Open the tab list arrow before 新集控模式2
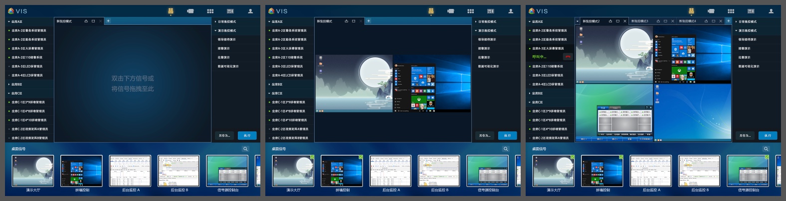The height and width of the screenshot is (201, 786). pyautogui.click(x=578, y=21)
